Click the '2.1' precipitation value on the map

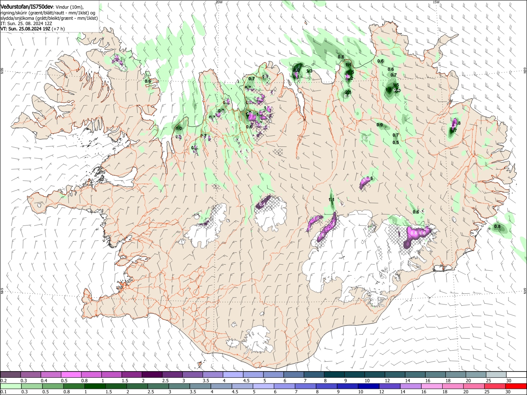pyautogui.click(x=348, y=92)
